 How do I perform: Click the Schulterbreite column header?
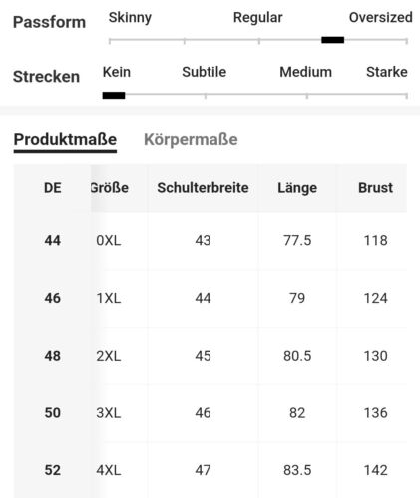203,188
